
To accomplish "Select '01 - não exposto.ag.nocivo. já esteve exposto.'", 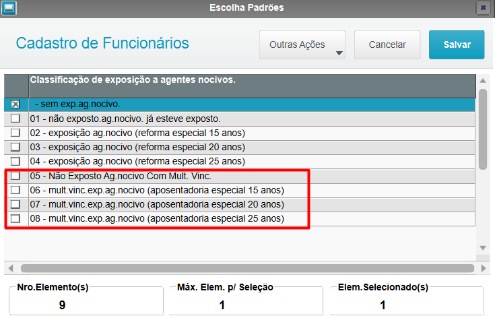I will pos(125,119).
